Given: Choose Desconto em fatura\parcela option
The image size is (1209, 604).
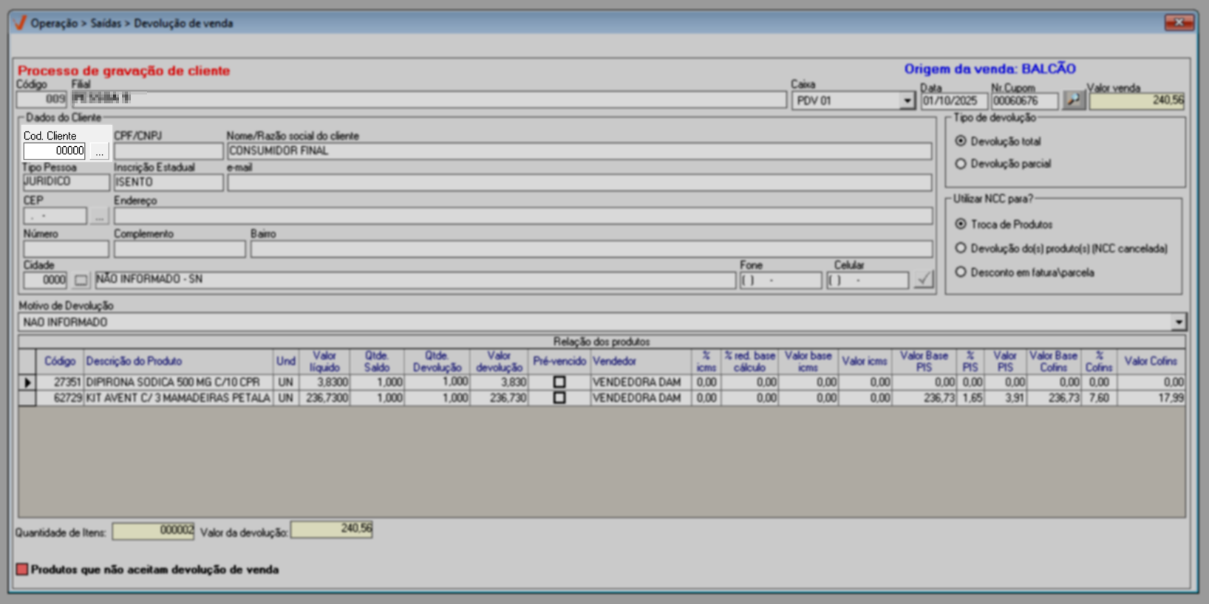Looking at the screenshot, I should pos(961,272).
